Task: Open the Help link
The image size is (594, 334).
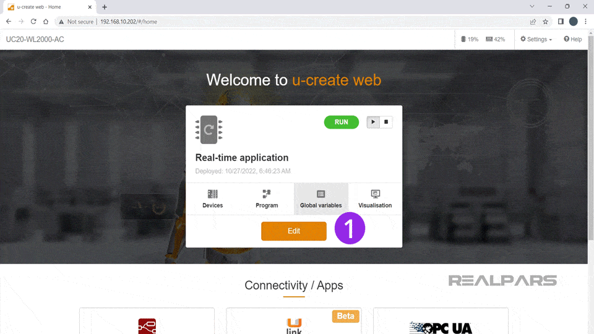Action: [572, 39]
